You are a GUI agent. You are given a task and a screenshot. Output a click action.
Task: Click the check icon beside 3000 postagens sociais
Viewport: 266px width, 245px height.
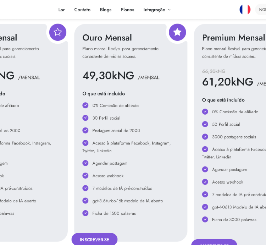(x=205, y=137)
